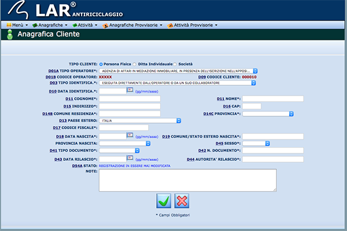Open the Sesso dropdown
The width and height of the screenshot is (347, 231).
pyautogui.click(x=256, y=144)
